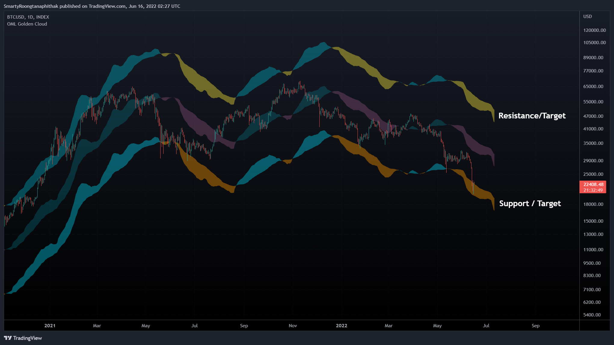The height and width of the screenshot is (345, 614).
Task: Click the 13000.00 price axis label
Action: pyautogui.click(x=593, y=234)
